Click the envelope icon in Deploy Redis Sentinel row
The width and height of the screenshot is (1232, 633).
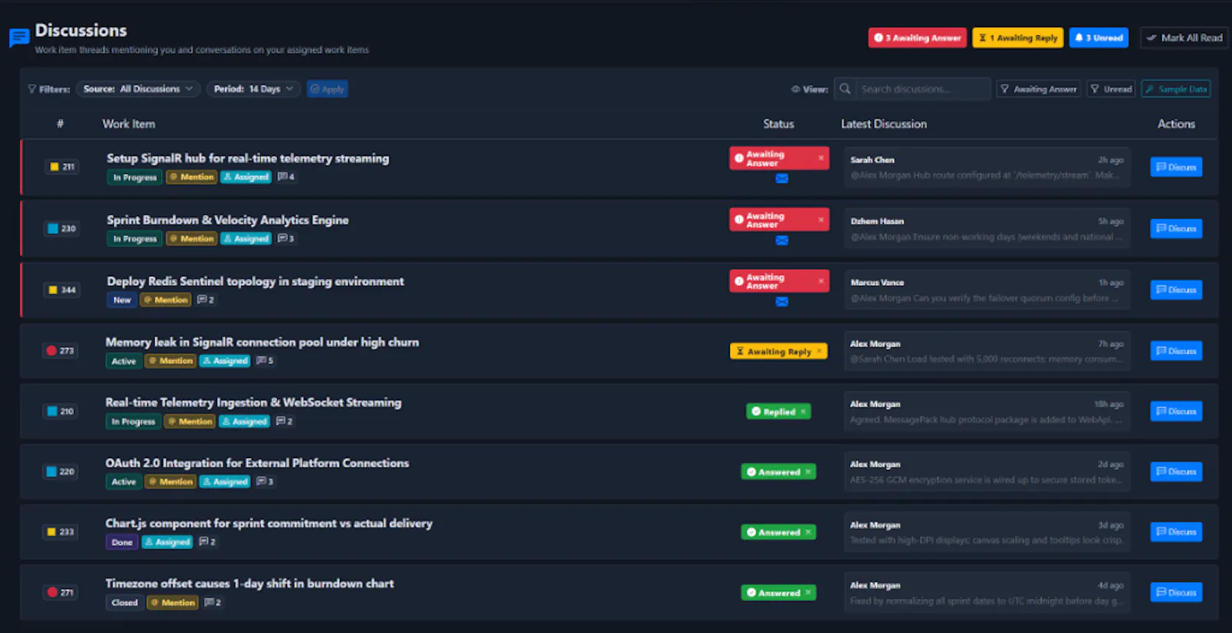pos(782,302)
